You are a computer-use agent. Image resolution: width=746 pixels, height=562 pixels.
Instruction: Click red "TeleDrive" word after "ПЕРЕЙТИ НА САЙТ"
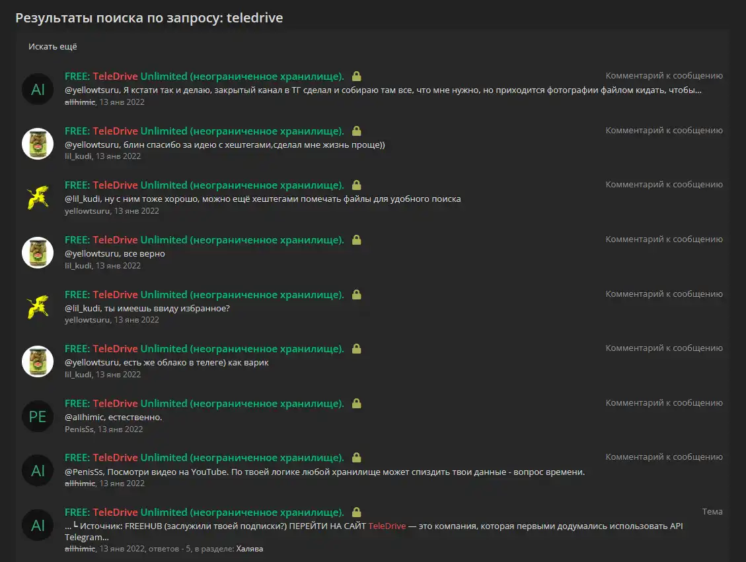tap(387, 526)
